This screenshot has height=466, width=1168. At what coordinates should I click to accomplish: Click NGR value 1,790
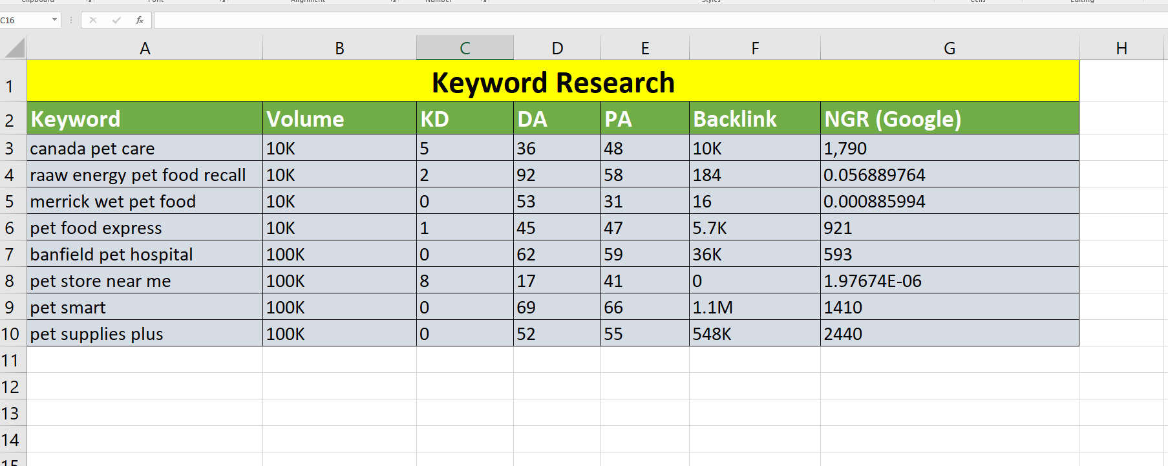[x=950, y=148]
